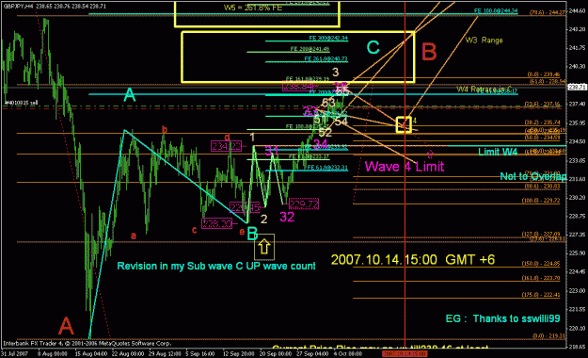Select the large red 'A' wave label
Viewport: 588px width, 358px height.
tap(66, 325)
